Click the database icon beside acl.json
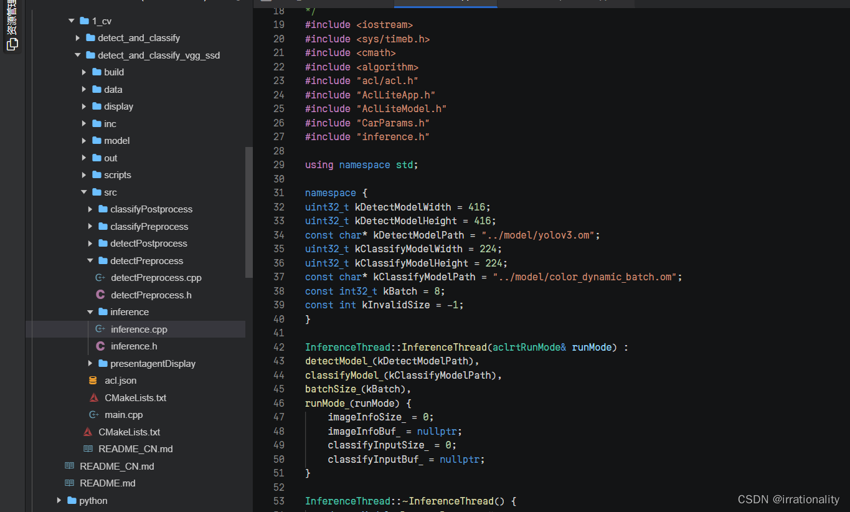This screenshot has width=850, height=512. [x=93, y=381]
